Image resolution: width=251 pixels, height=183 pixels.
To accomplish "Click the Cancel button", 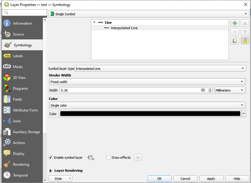I will coord(185,178).
